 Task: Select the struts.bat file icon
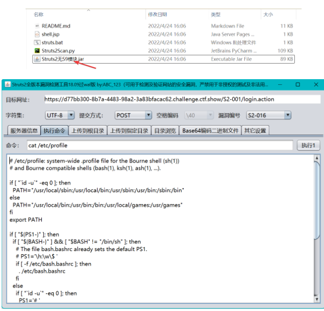coord(37,43)
